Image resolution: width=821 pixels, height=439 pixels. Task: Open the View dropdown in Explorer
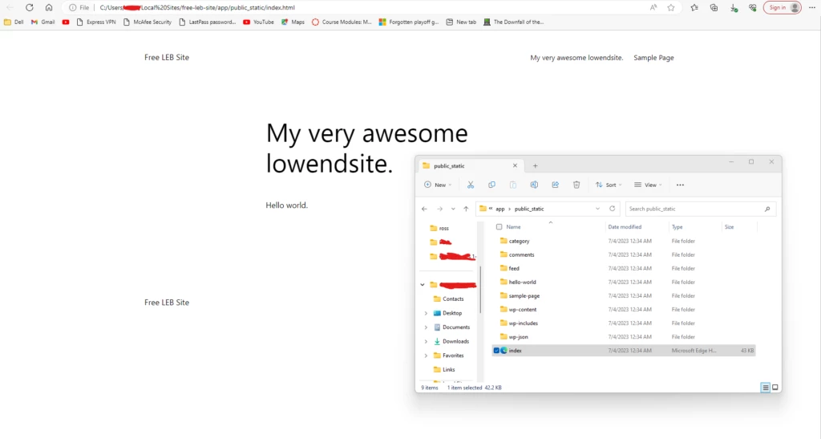[x=648, y=185]
